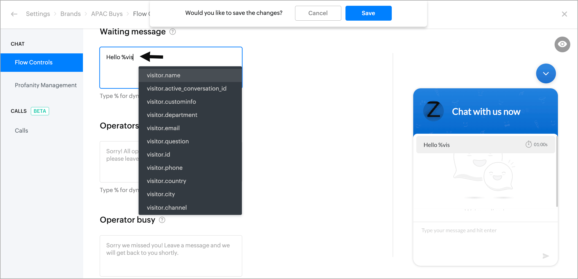Choose visitor.city variable

pos(190,194)
